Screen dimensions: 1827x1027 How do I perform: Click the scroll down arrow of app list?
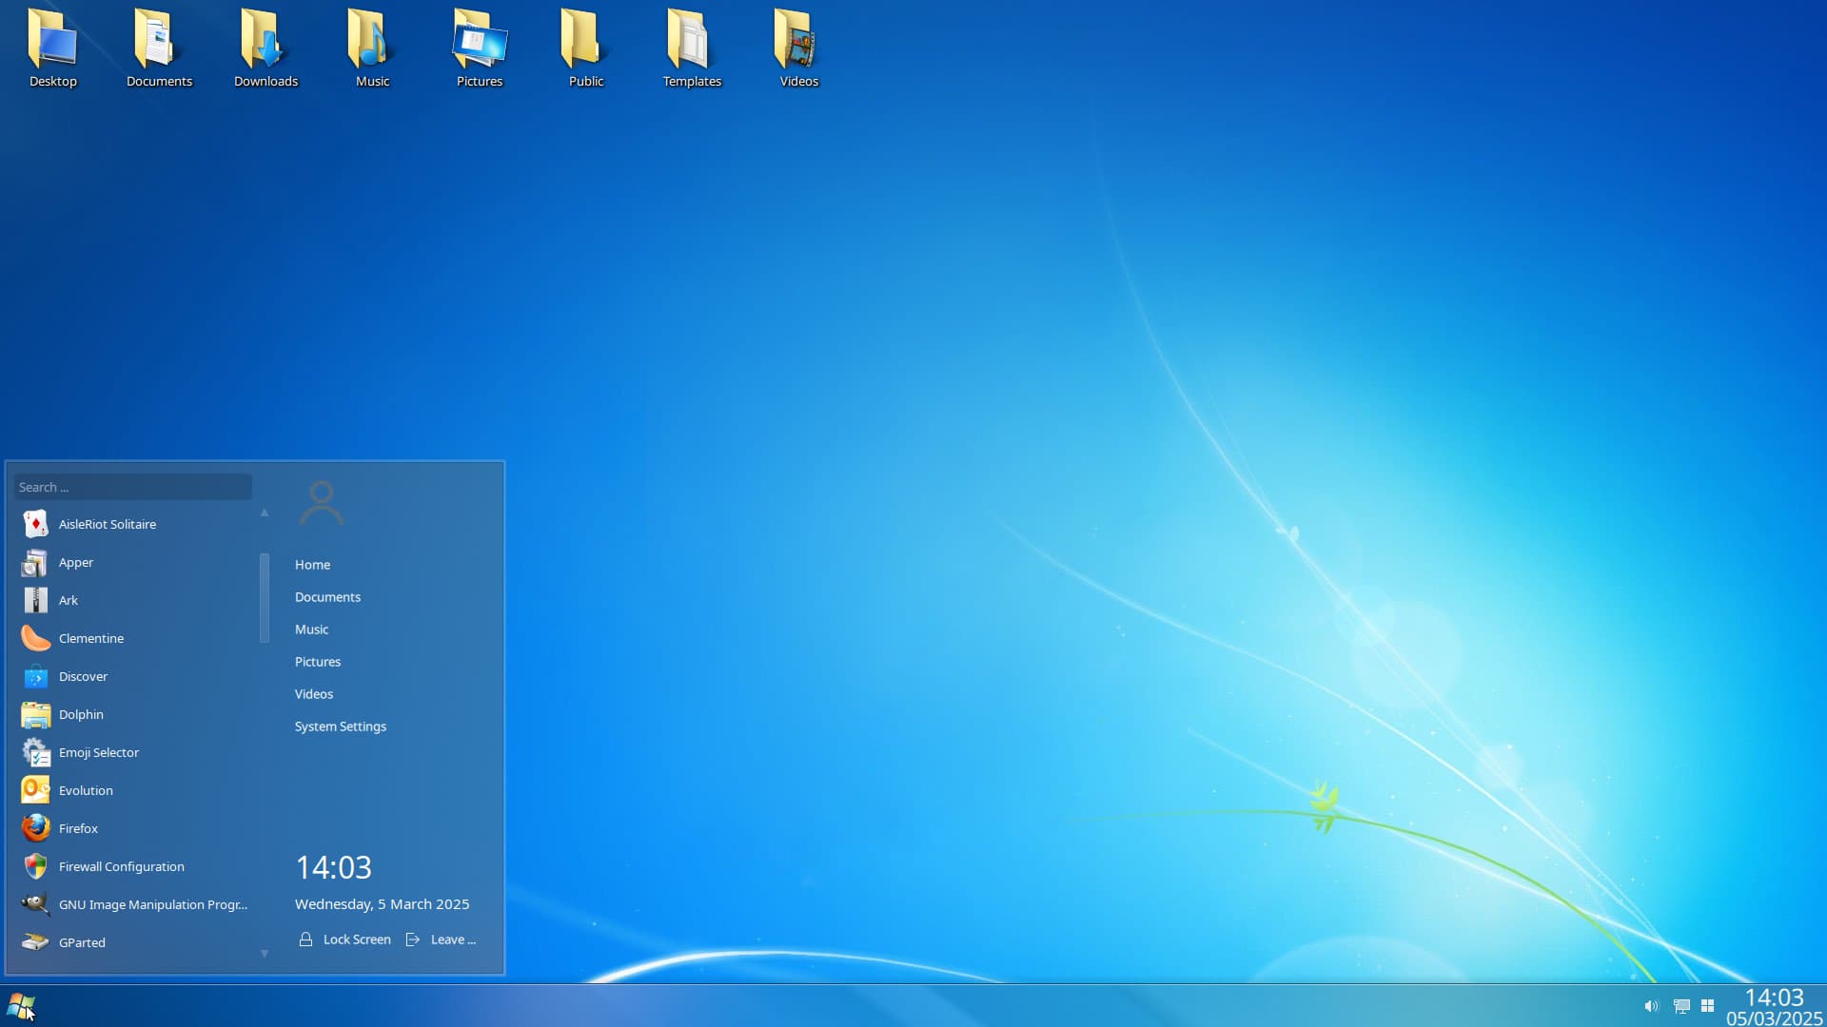[265, 953]
